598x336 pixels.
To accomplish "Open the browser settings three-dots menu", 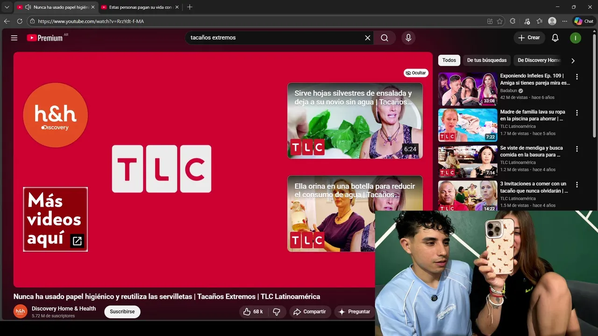I will point(565,21).
